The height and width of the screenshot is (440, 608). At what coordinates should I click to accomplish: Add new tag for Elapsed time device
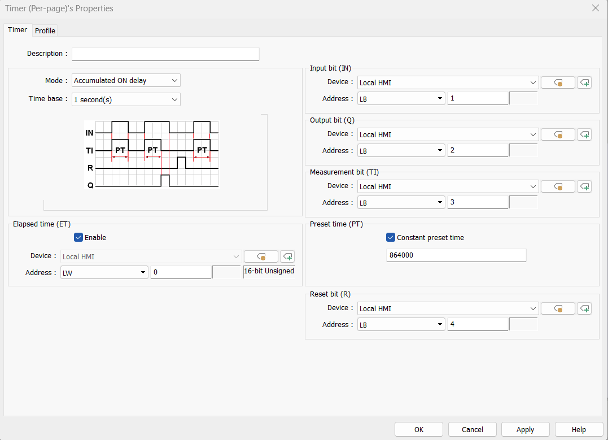[x=287, y=256]
